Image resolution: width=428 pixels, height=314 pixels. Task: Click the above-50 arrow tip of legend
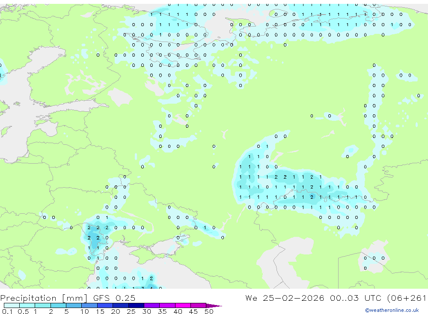coord(214,306)
